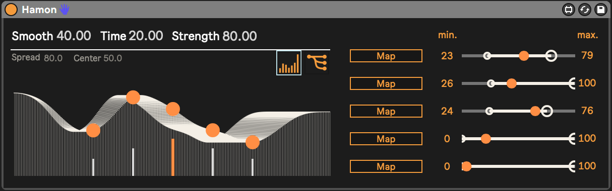612x191 pixels.
Task: Click the Spread 80.0 value
Action: click(53, 58)
